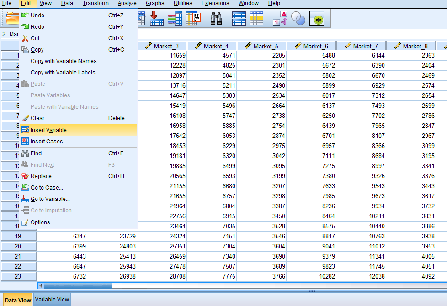The width and height of the screenshot is (447, 306).
Task: Switch to the Variable View tab
Action: click(52, 300)
